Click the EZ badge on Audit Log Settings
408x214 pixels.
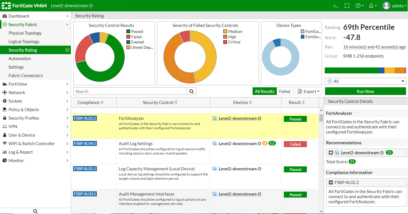[272, 143]
